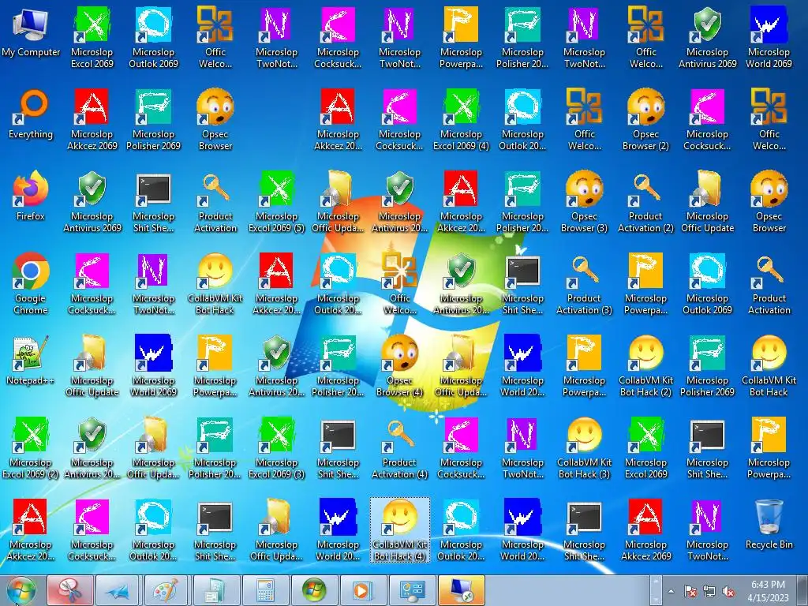This screenshot has height=606, width=808.
Task: Click the muted volume speaker icon
Action: (x=728, y=591)
